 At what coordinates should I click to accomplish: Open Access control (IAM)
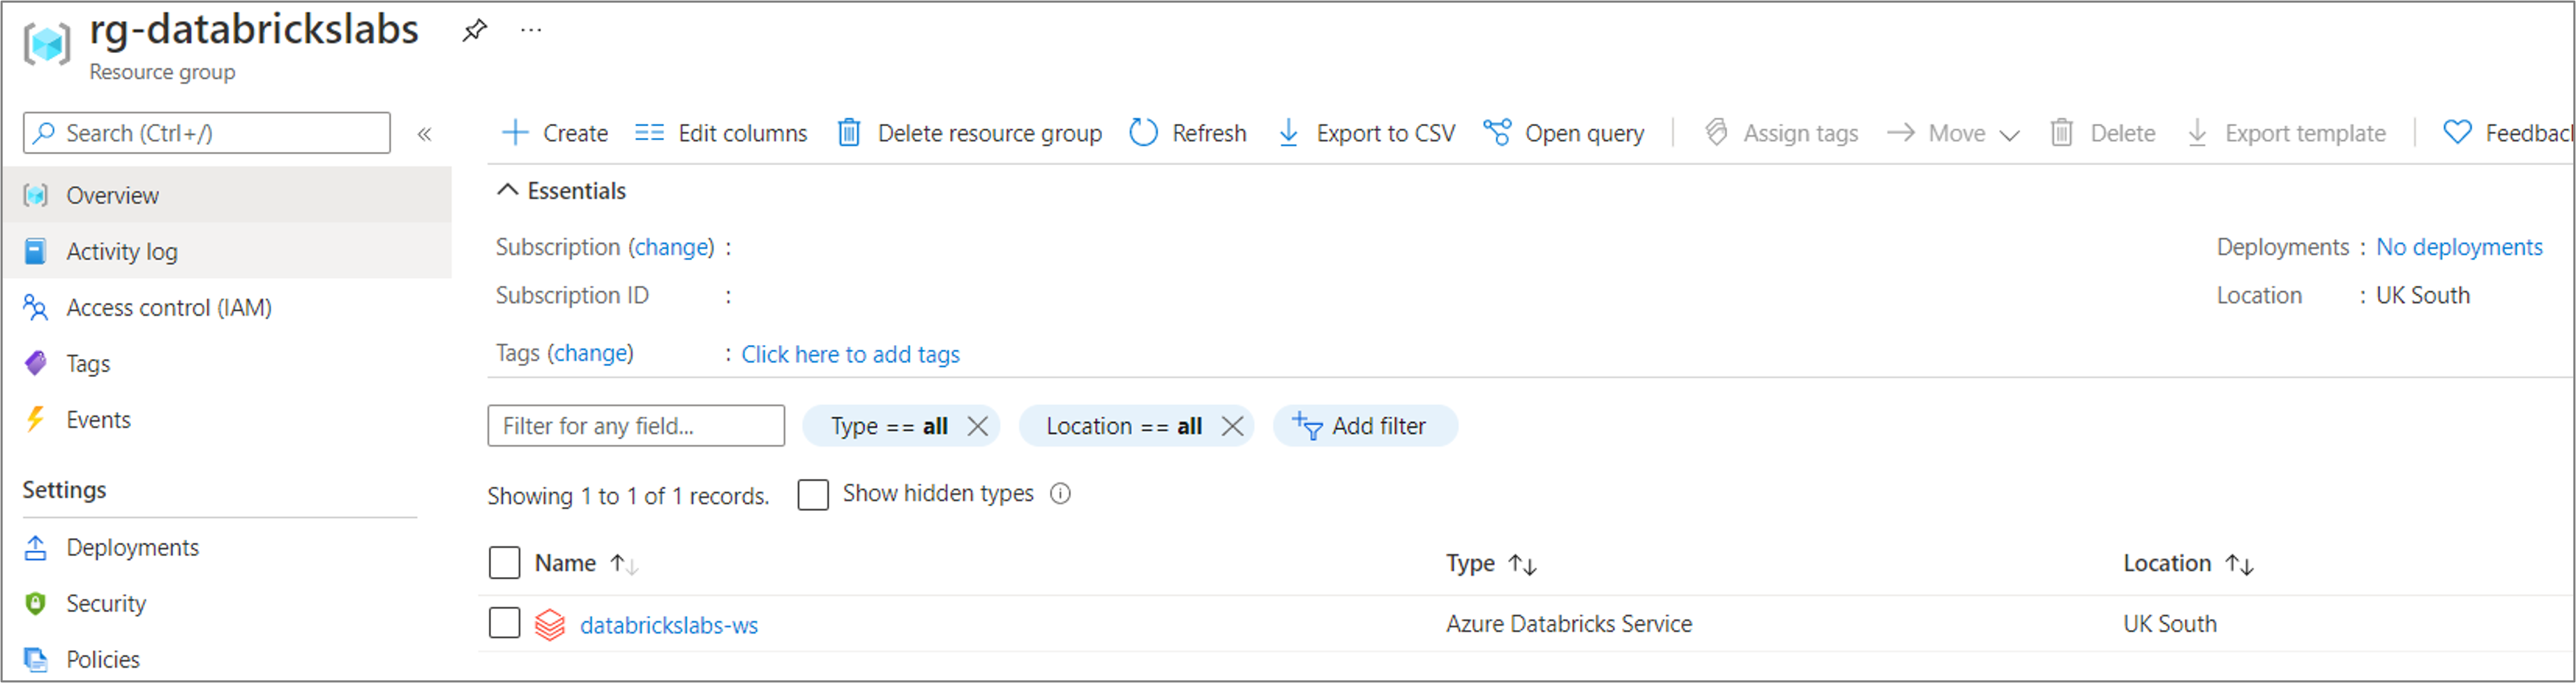coord(227,307)
